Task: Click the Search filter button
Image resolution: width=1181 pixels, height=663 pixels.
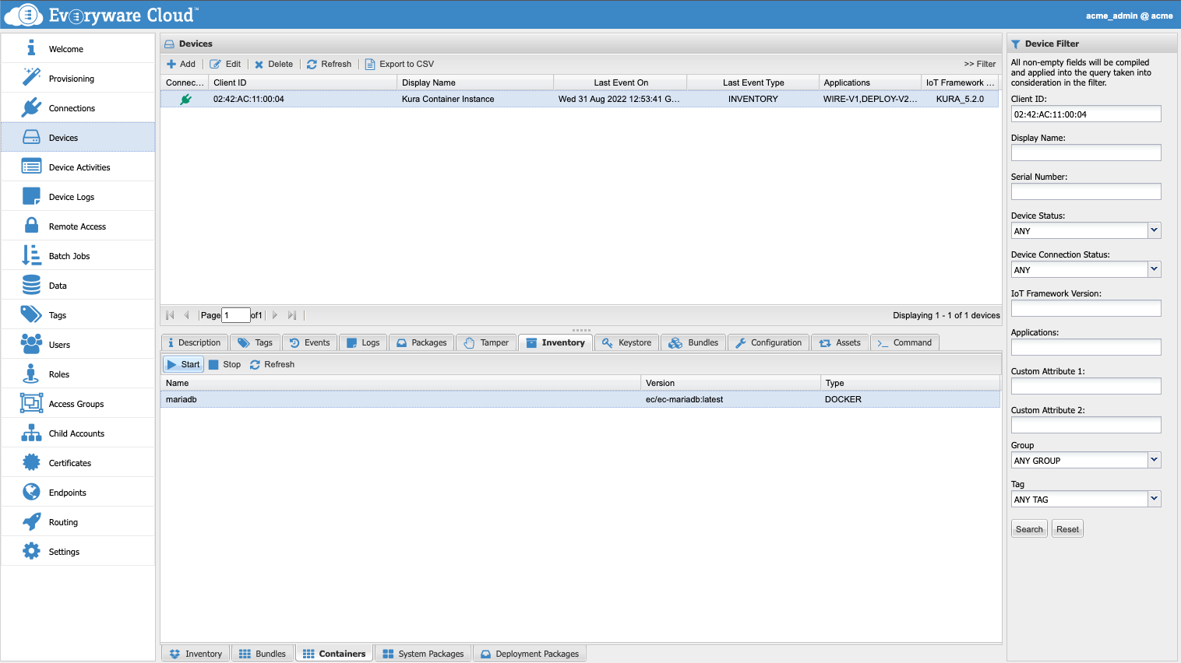Action: (x=1029, y=529)
